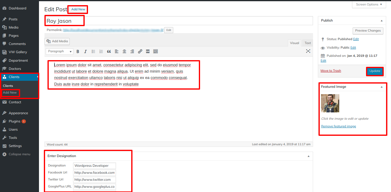The width and height of the screenshot is (391, 192).
Task: Center align the paragraph text
Action: pyautogui.click(x=124, y=52)
